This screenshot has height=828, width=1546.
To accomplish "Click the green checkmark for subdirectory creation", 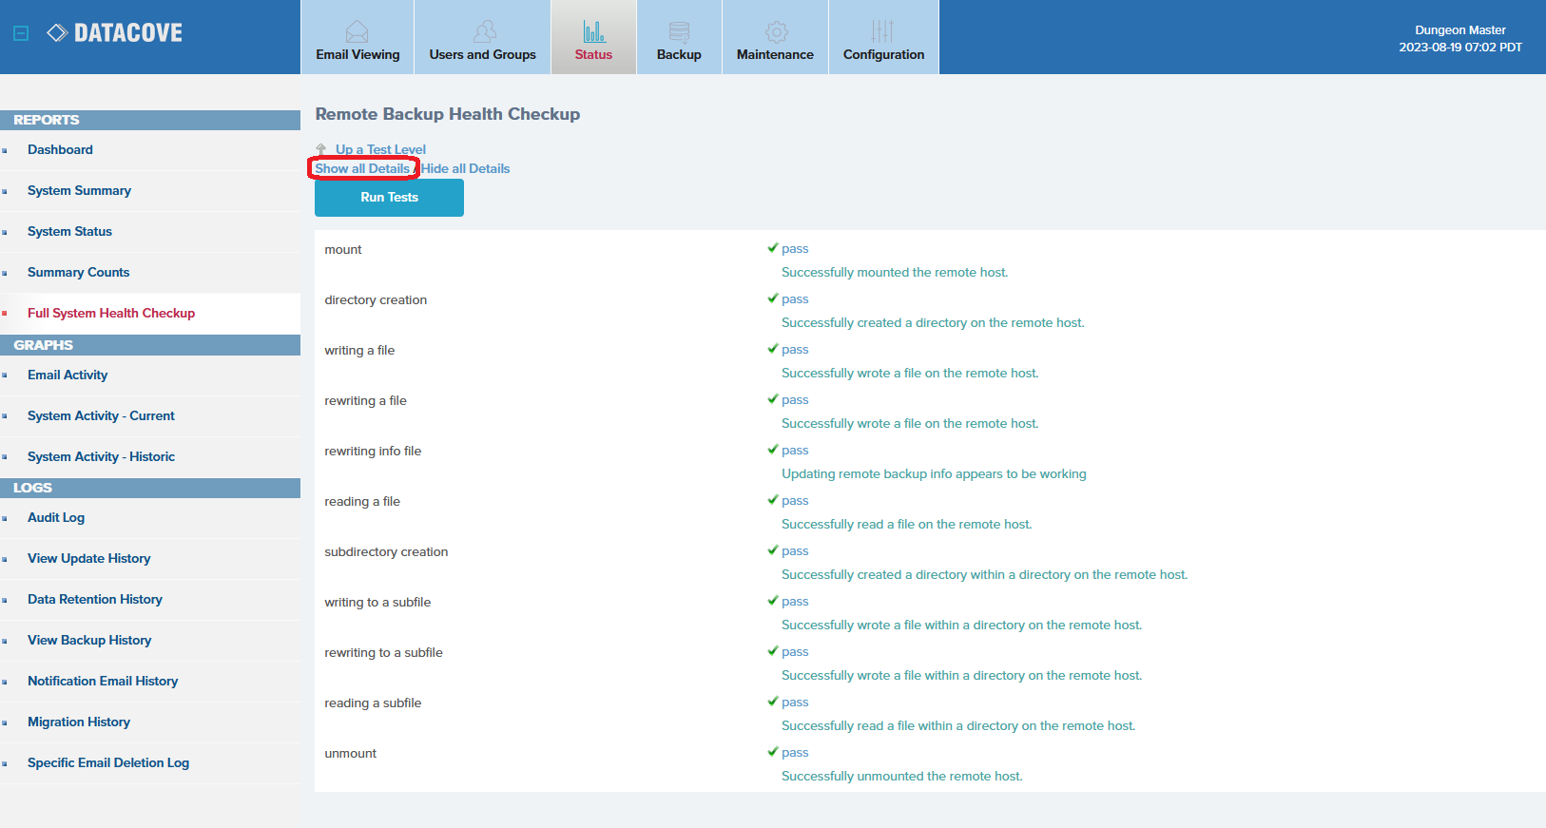I will 773,550.
